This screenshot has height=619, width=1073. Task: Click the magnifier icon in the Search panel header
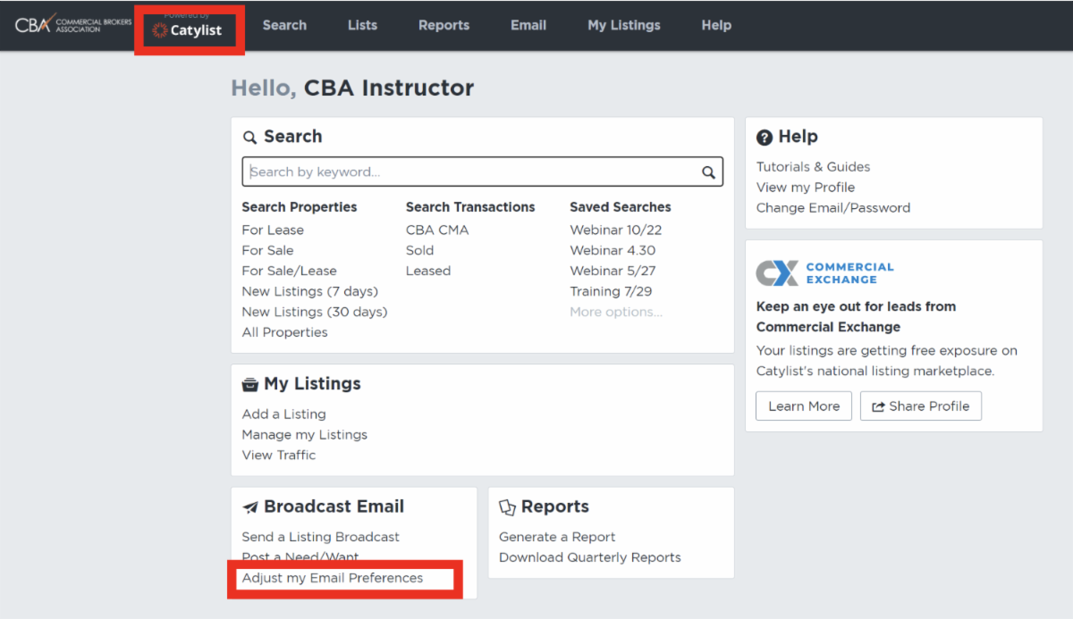(x=250, y=137)
